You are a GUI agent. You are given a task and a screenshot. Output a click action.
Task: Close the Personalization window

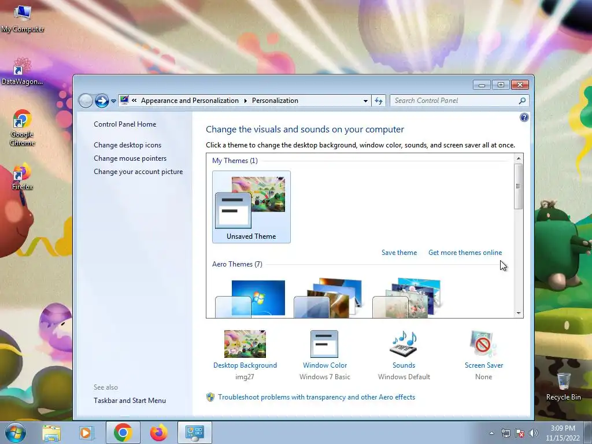tap(520, 85)
